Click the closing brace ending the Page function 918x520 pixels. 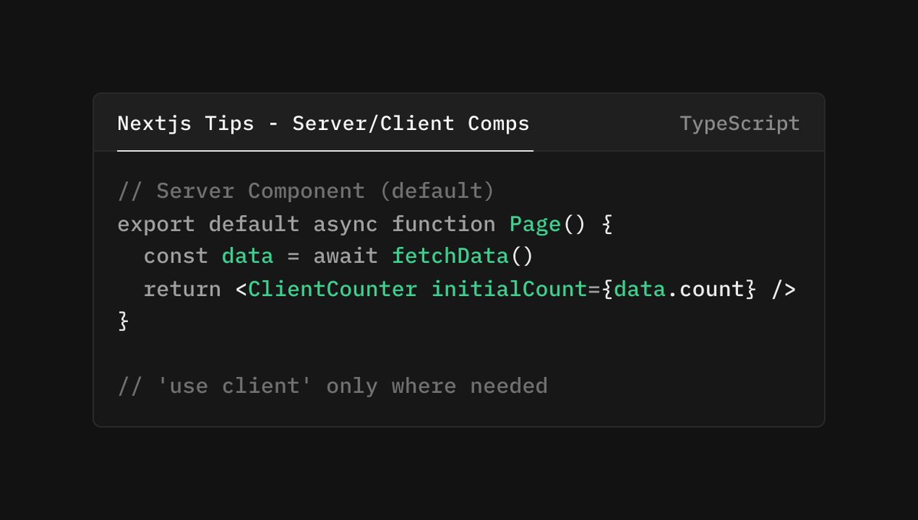(123, 320)
